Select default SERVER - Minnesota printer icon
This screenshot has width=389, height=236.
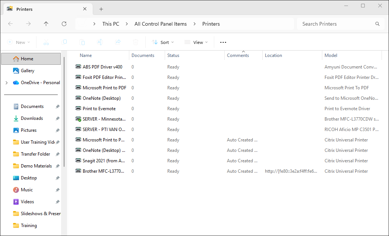tap(78, 119)
